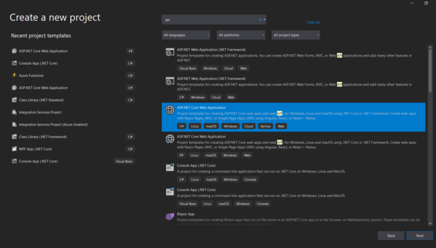Click the Next button

(x=420, y=235)
